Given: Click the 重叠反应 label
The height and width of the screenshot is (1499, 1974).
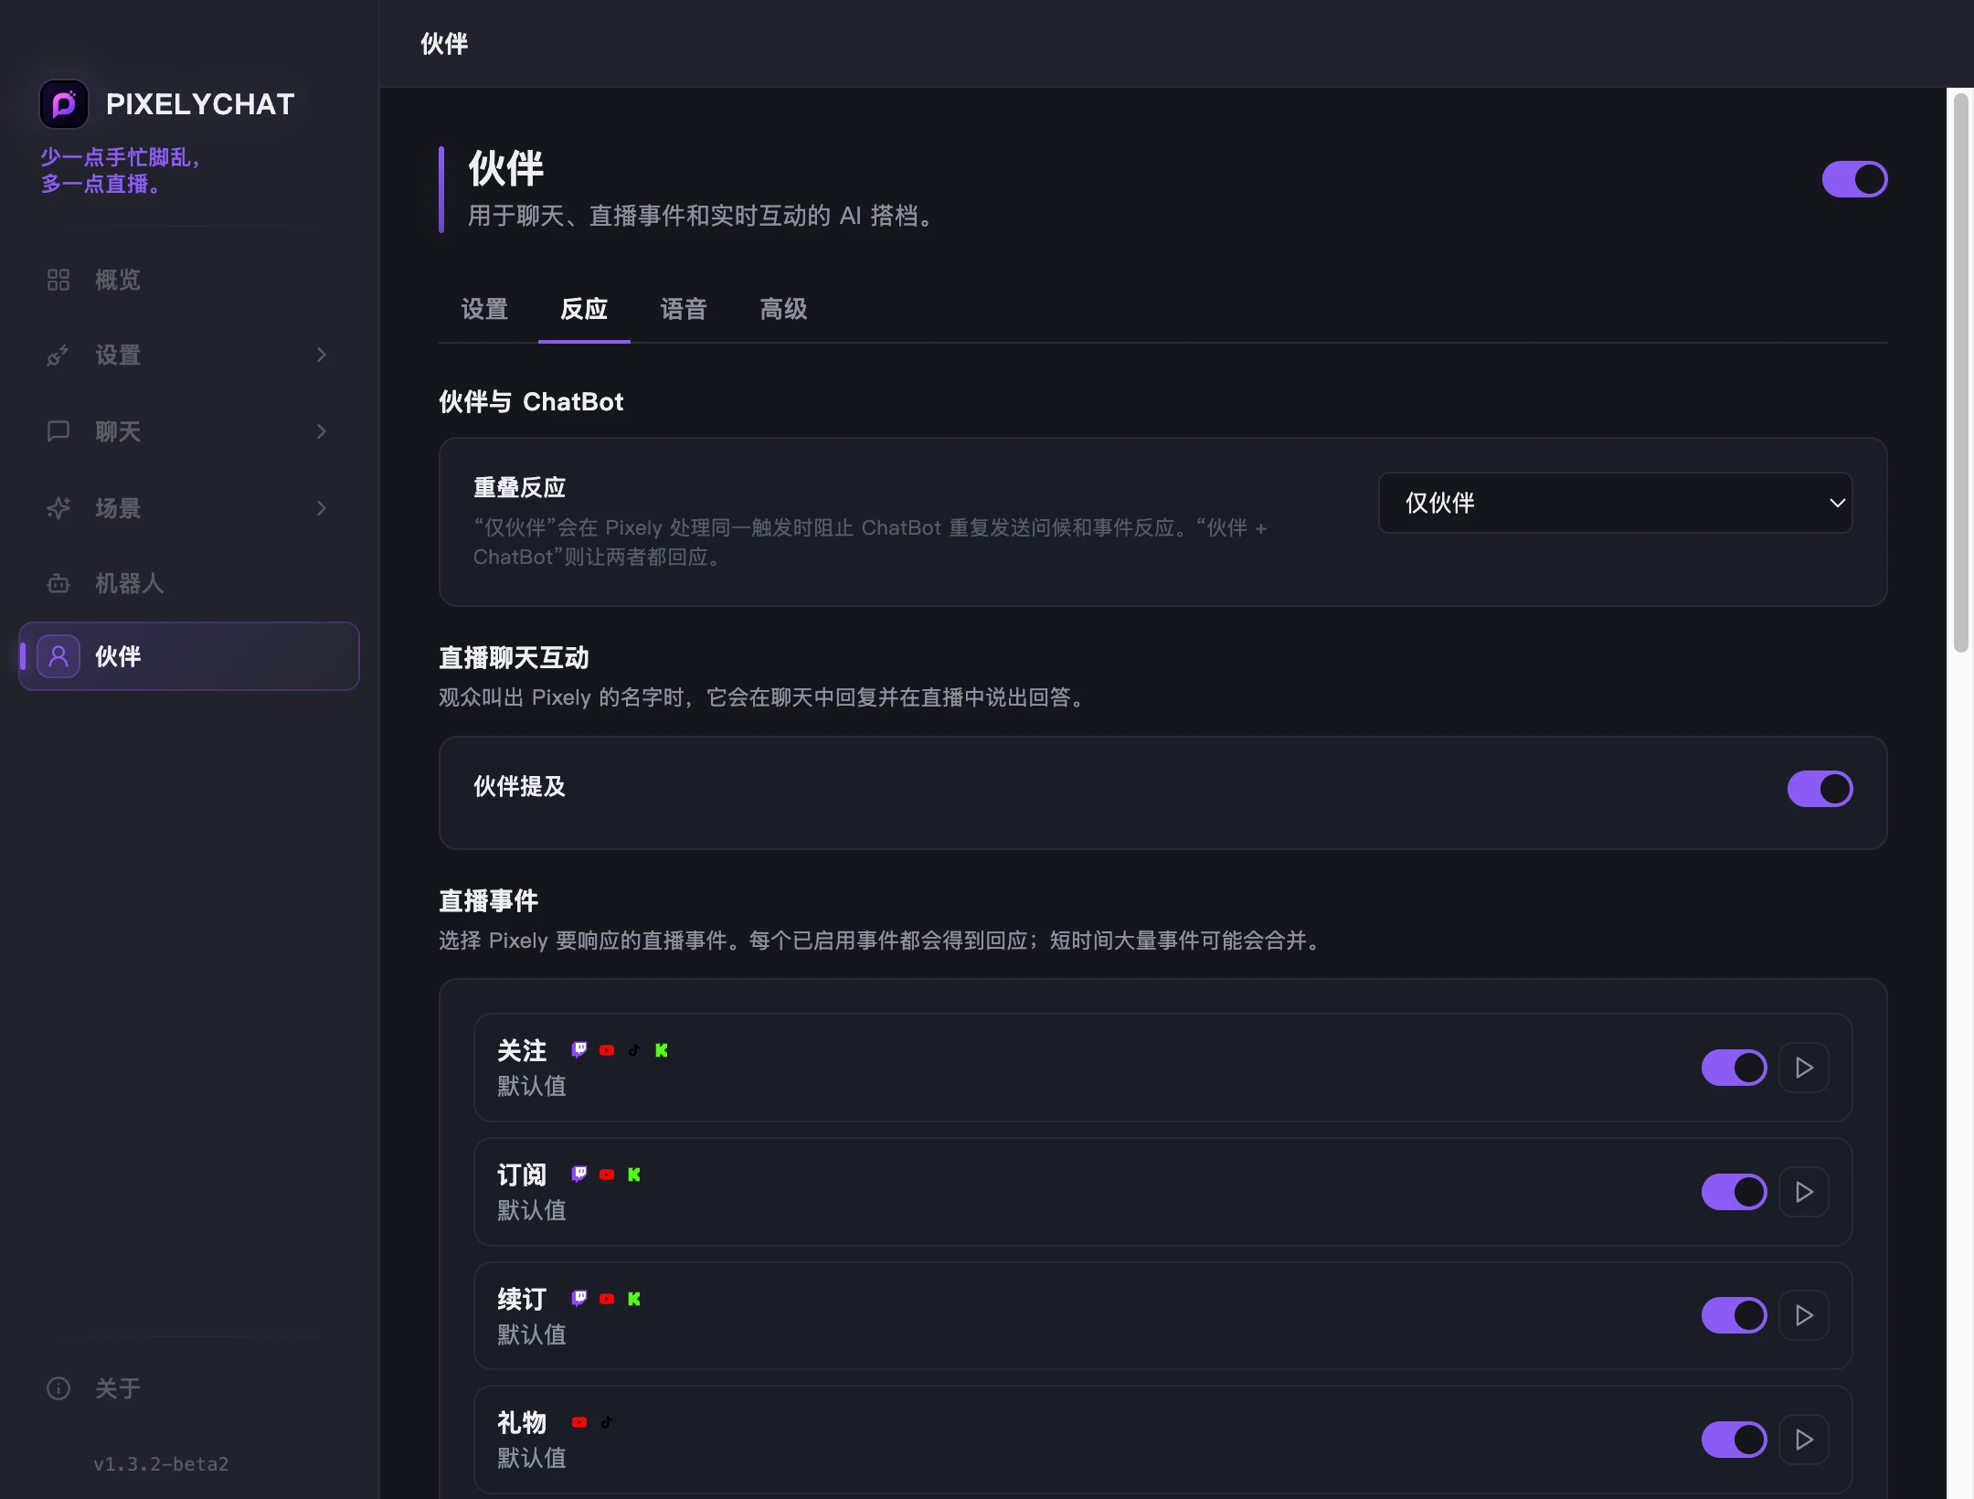Looking at the screenshot, I should click(x=519, y=487).
